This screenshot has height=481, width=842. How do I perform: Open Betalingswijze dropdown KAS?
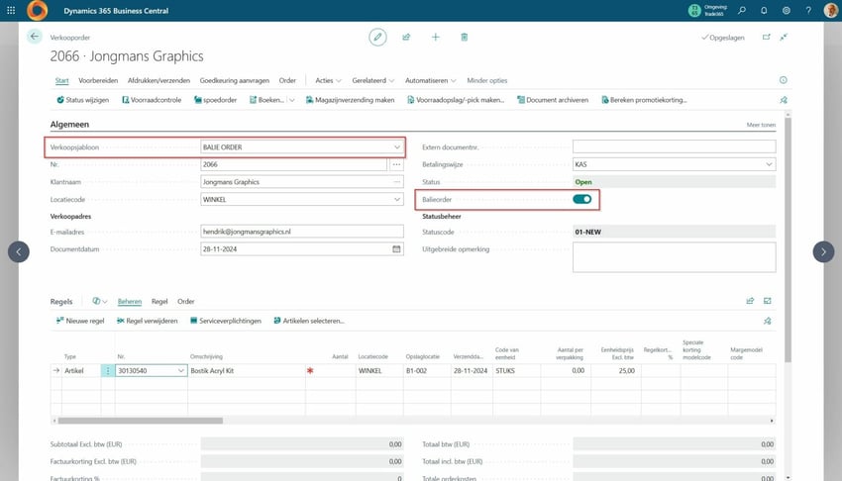point(769,164)
